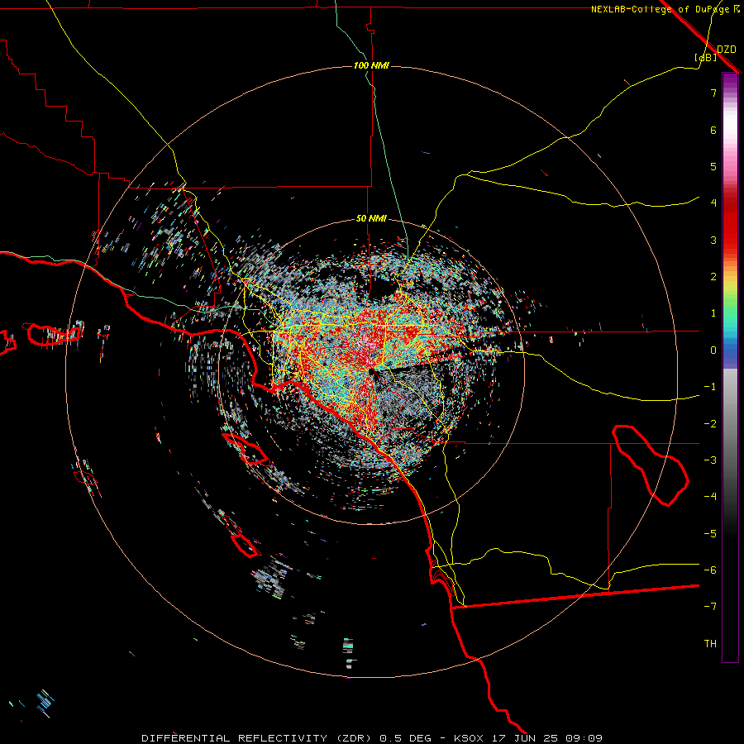The width and height of the screenshot is (744, 744).
Task: Click the -6 value on color scale
Action: click(710, 570)
